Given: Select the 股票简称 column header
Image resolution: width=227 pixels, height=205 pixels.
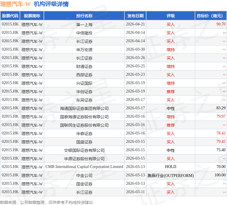Looking at the screenshot, I should [32, 16].
